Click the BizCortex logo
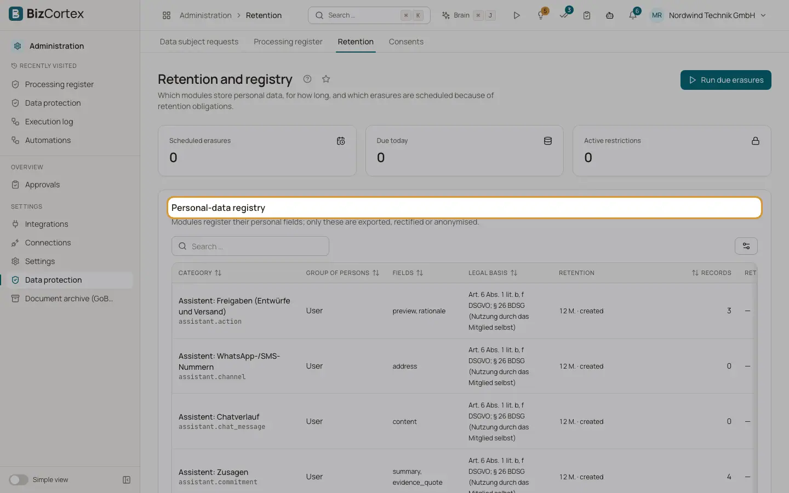Screen dimensions: 789x493 pos(47,14)
